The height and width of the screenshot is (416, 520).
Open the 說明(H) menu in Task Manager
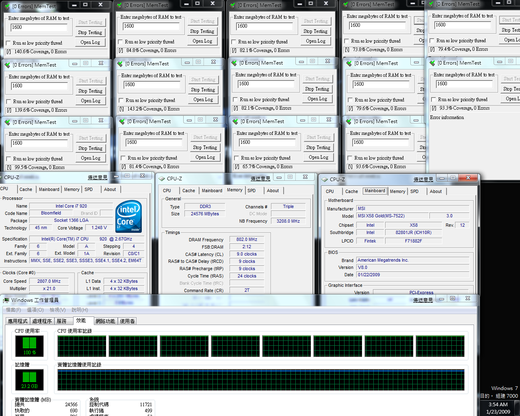(80, 310)
